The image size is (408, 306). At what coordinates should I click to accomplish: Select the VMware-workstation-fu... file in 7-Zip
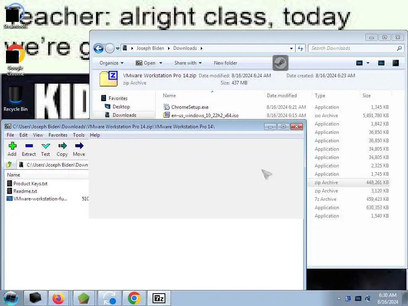coord(37,198)
